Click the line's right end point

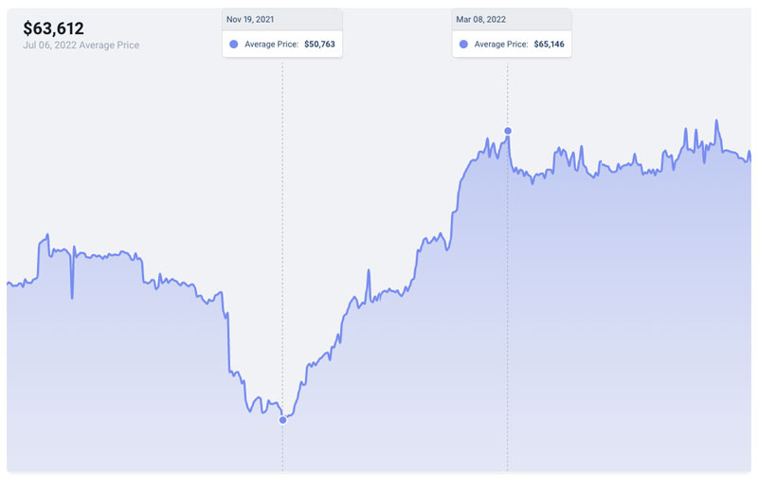tap(749, 153)
